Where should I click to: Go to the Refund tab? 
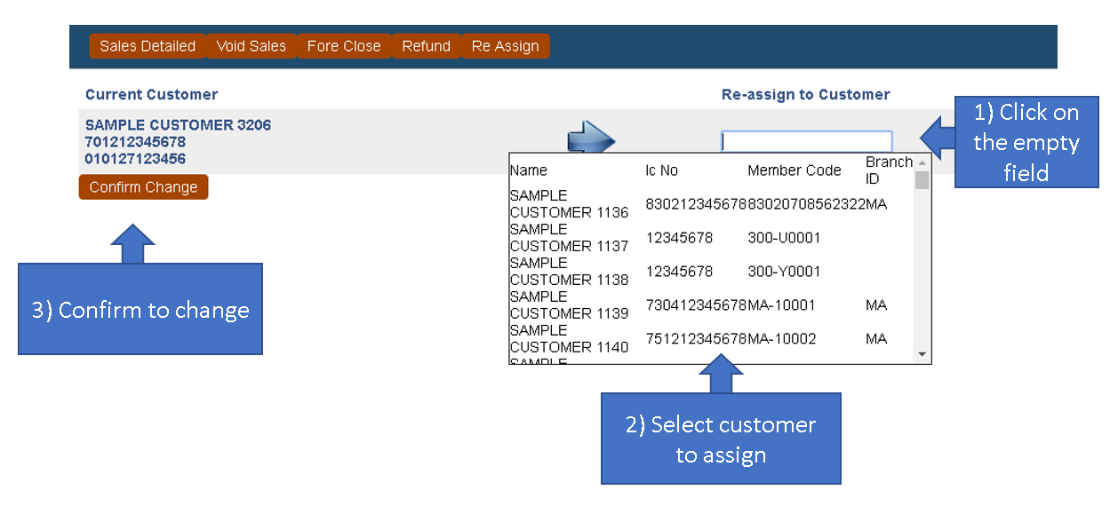point(427,46)
